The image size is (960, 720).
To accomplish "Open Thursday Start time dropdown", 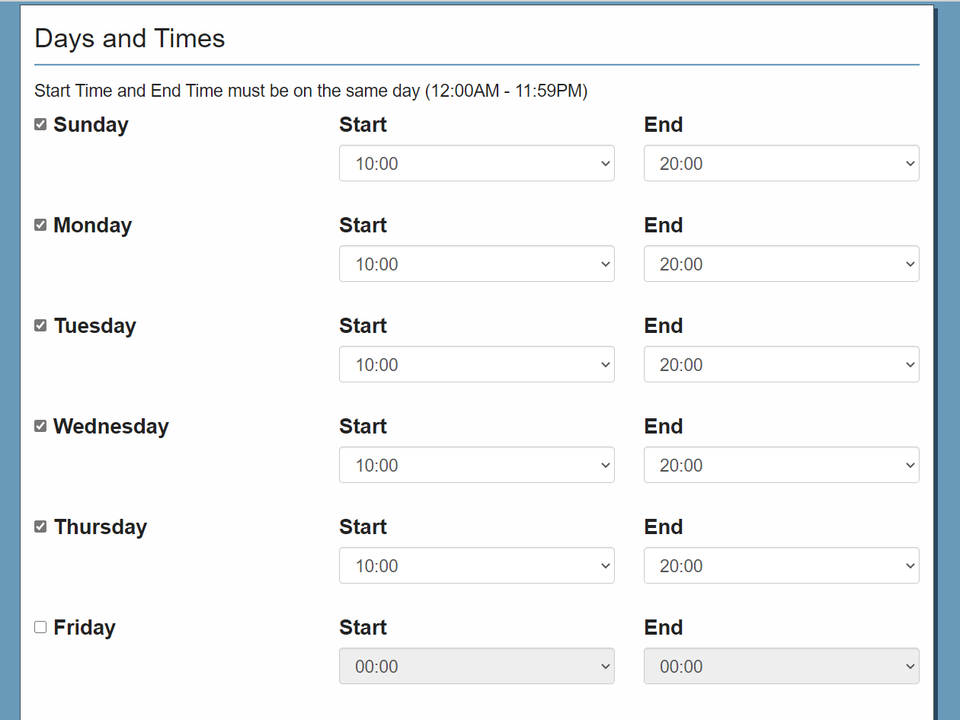I will click(x=476, y=566).
